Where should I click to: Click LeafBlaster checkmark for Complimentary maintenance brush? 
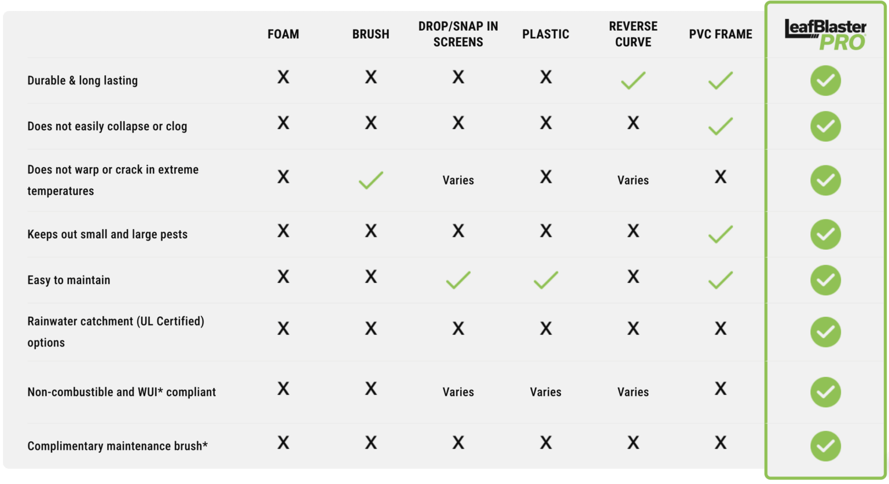[x=825, y=446]
